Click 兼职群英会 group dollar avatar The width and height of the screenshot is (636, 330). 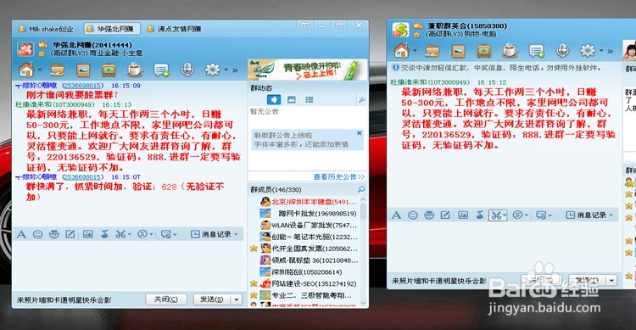click(x=401, y=30)
